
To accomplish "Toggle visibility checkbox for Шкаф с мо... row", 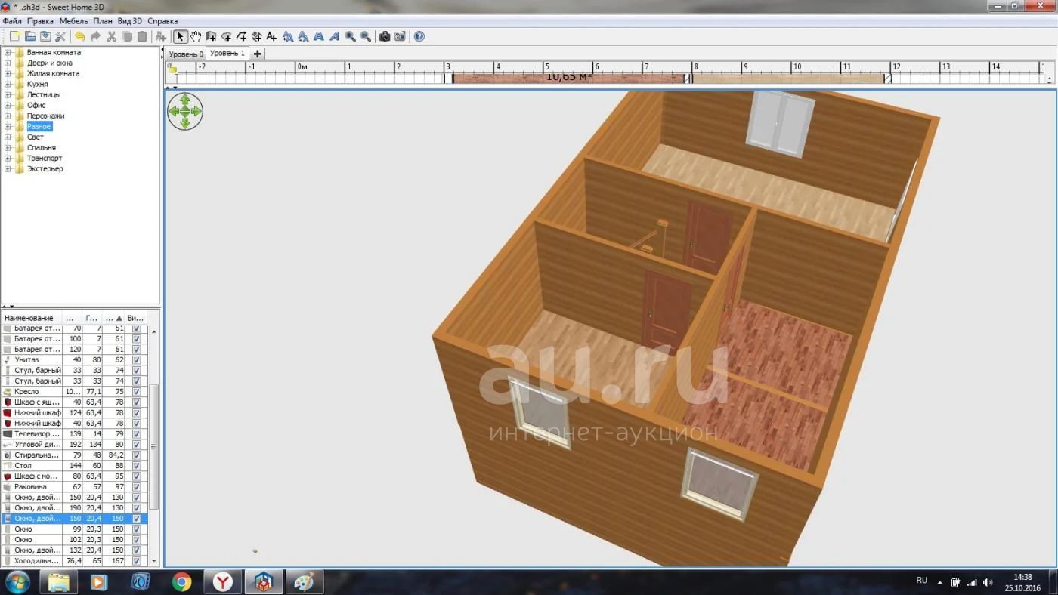I will 136,476.
